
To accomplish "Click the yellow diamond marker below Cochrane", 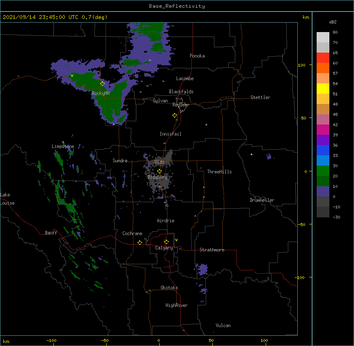I will pyautogui.click(x=140, y=242).
